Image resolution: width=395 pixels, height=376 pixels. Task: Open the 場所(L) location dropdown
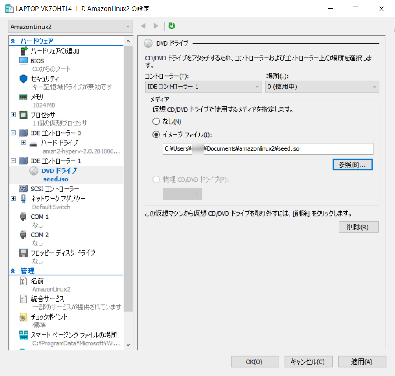[322, 87]
